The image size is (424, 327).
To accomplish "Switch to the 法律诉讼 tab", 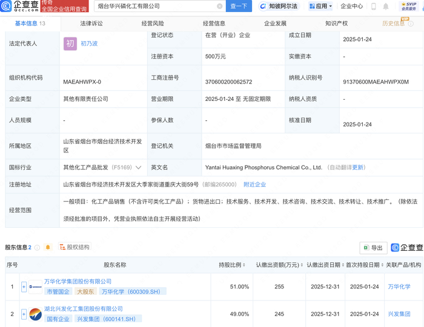I will pos(91,24).
